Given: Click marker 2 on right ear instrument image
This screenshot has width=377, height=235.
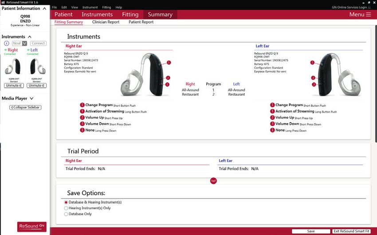Looking at the screenshot, I should [168, 78].
